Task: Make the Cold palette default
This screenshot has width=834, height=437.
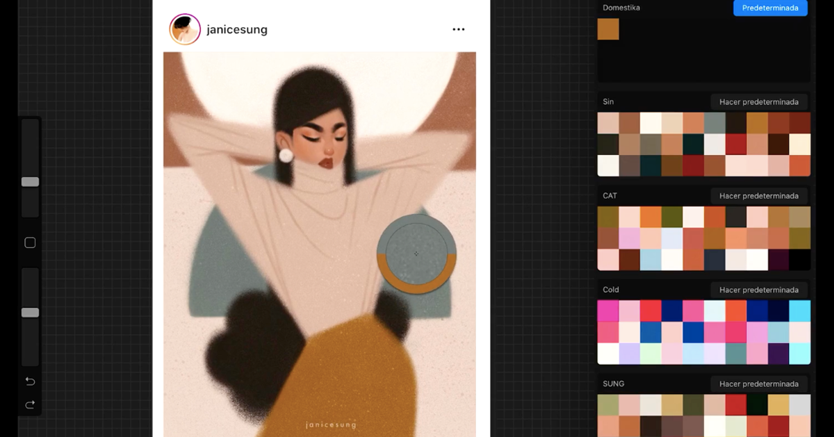Action: (759, 290)
